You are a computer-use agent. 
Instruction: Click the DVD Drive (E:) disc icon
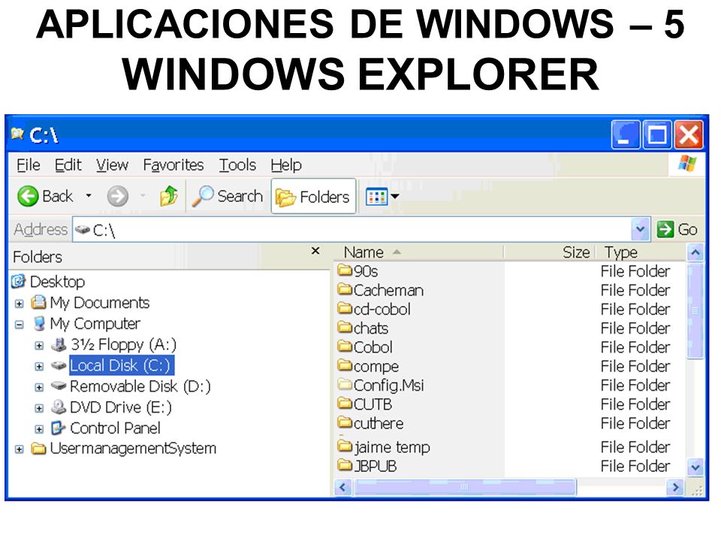coord(59,407)
